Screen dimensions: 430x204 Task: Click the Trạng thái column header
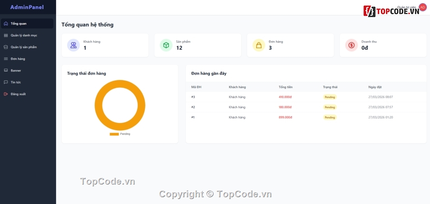[330, 87]
